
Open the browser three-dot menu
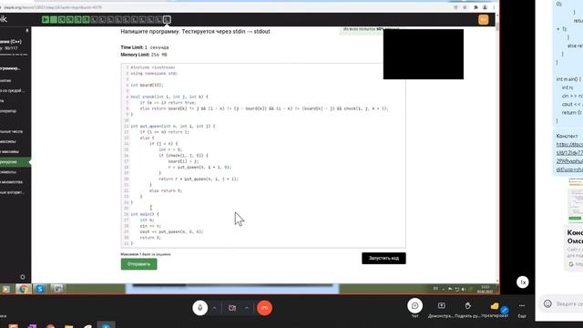click(494, 7)
